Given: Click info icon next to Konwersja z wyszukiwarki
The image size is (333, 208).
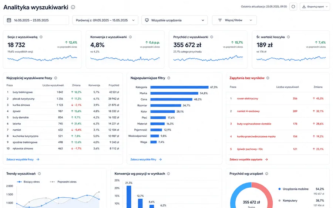Looking at the screenshot, I should pyautogui.click(x=130, y=37).
